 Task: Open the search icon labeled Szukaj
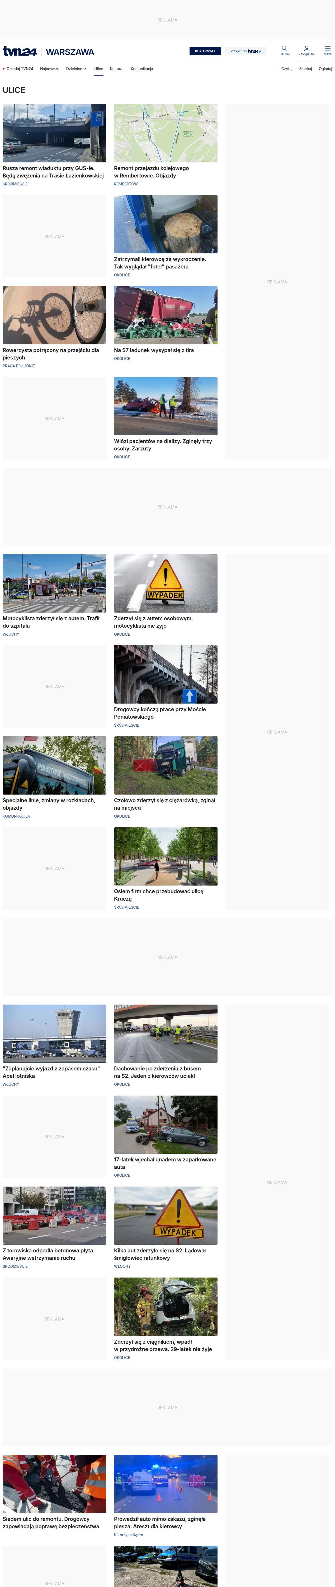pyautogui.click(x=284, y=51)
